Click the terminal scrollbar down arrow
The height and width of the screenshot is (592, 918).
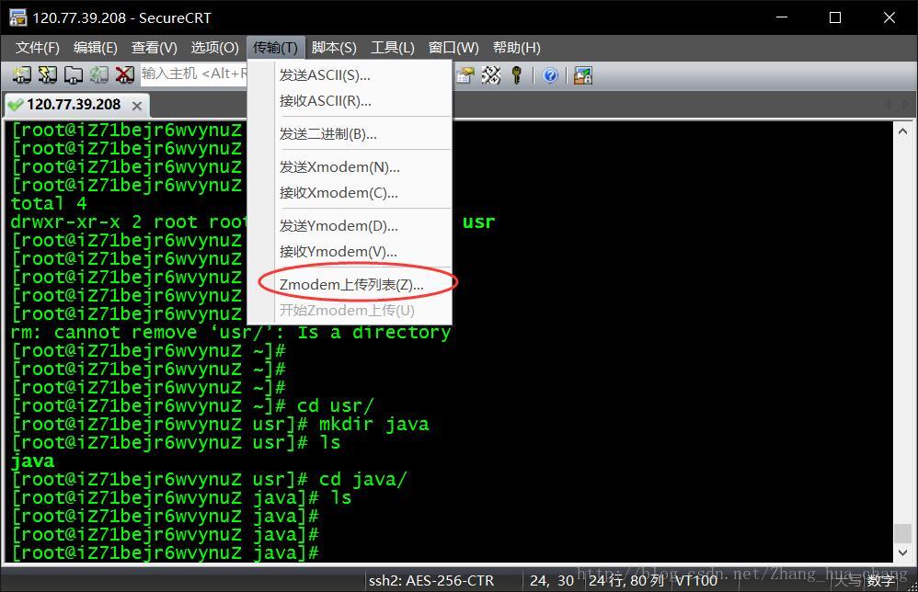902,552
